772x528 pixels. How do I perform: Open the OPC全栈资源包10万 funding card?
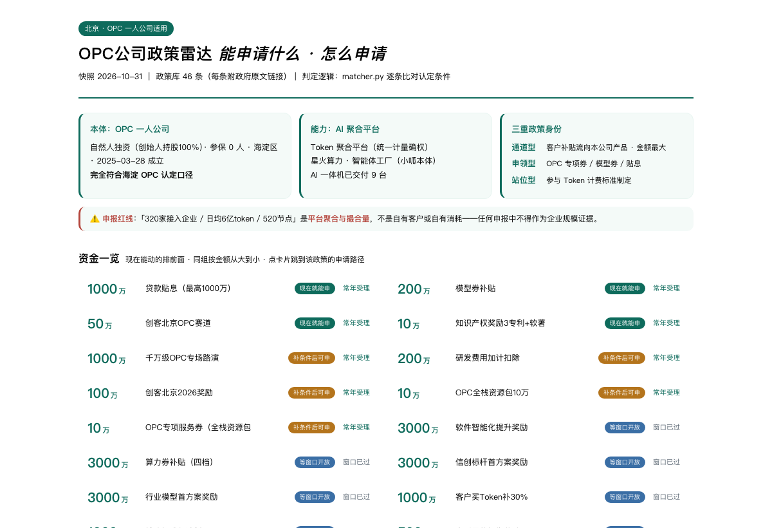pyautogui.click(x=541, y=393)
